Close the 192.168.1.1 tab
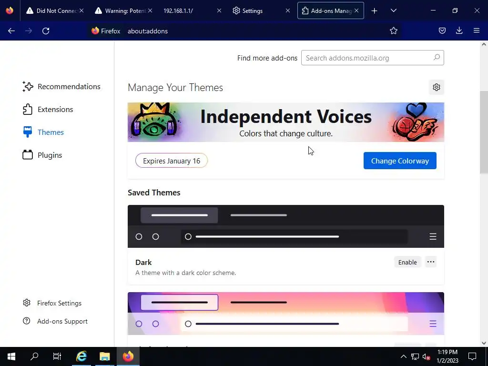 (219, 10)
